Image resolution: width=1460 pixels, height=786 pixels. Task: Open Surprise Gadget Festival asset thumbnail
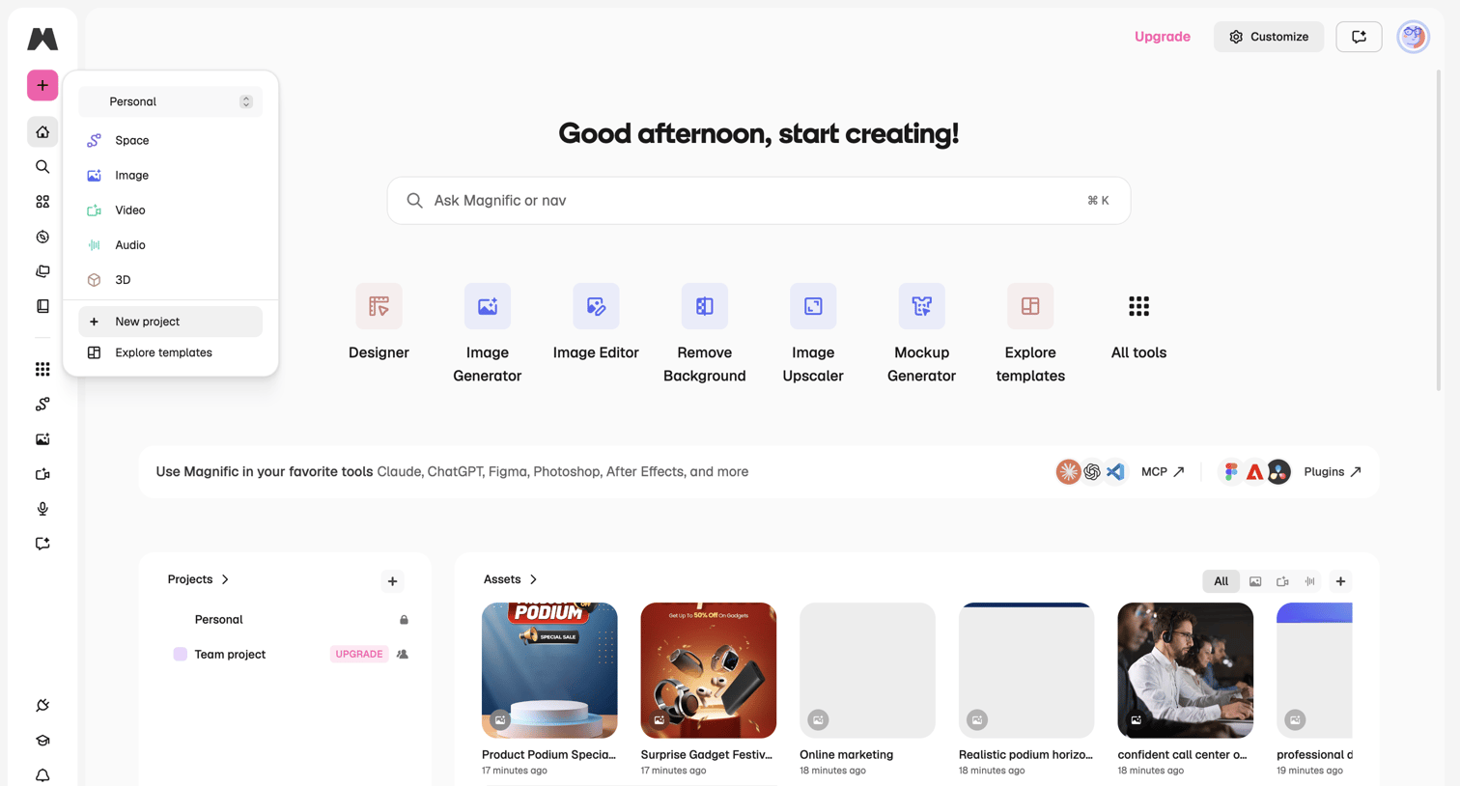pyautogui.click(x=709, y=670)
